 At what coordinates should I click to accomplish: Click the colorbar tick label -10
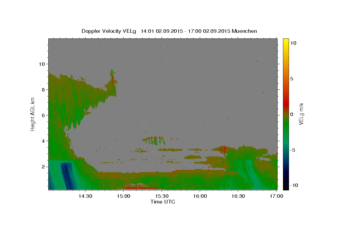[x=294, y=186]
